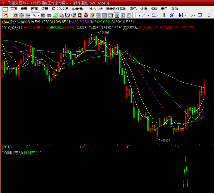214x193 pixels.
Task: Expand the rectangle tool dropdown
Action: click(204, 15)
